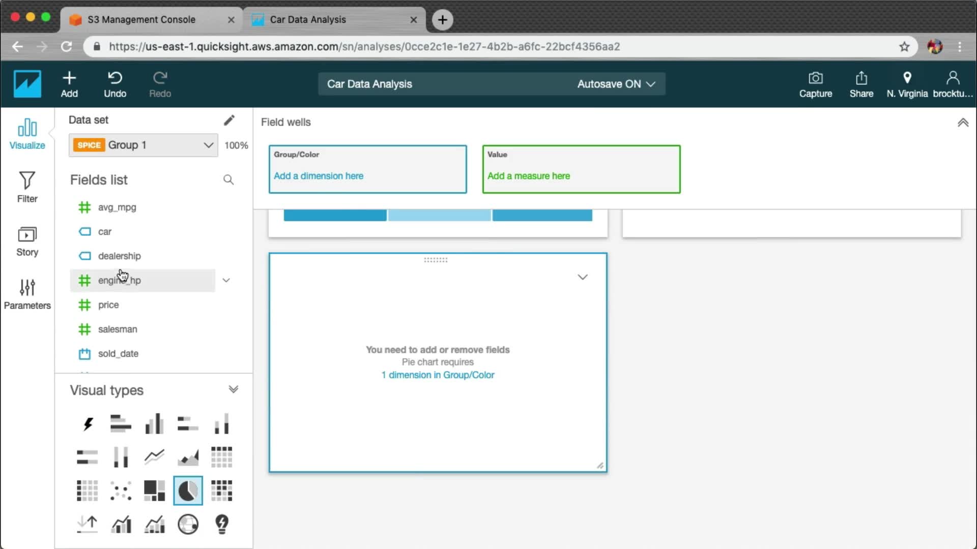The height and width of the screenshot is (549, 977).
Task: Open the Autosave ON dropdown
Action: [x=616, y=84]
